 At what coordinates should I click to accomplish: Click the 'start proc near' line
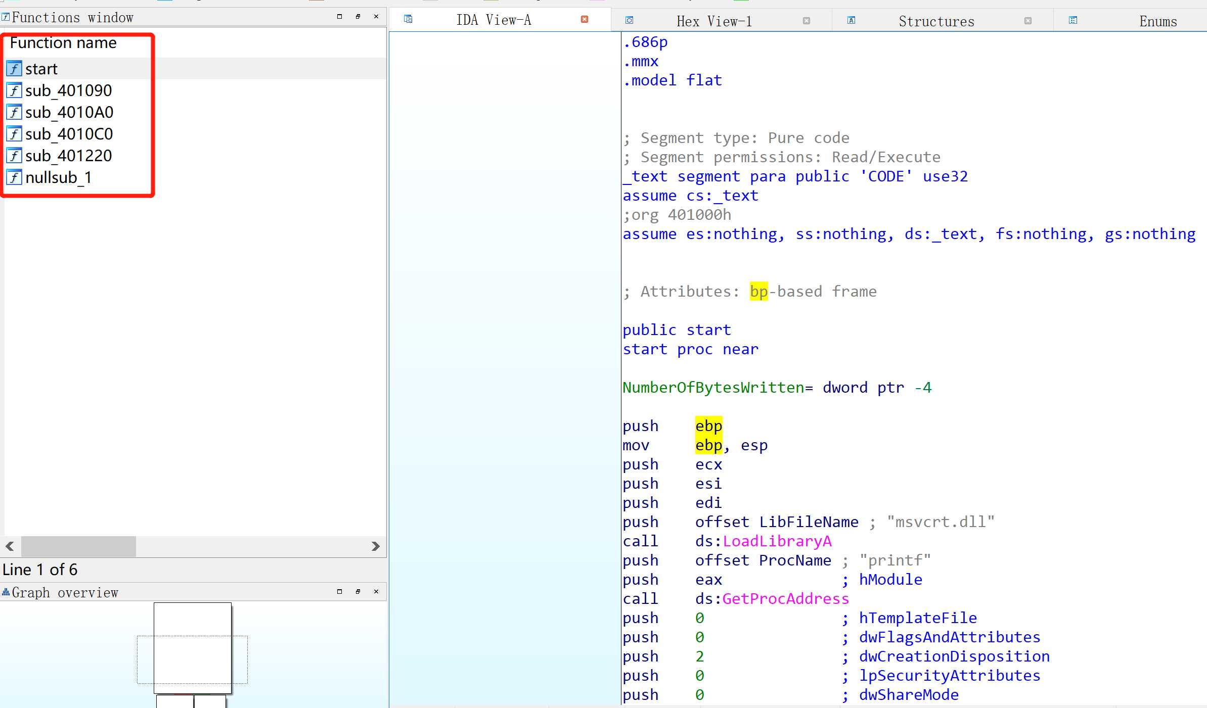(x=691, y=349)
